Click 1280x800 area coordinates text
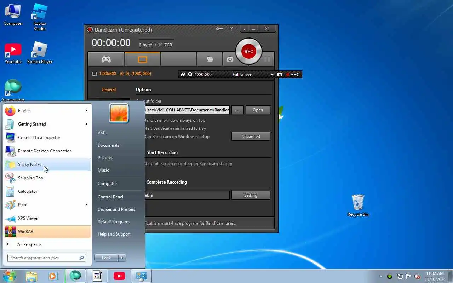The image size is (453, 283). 125,74
